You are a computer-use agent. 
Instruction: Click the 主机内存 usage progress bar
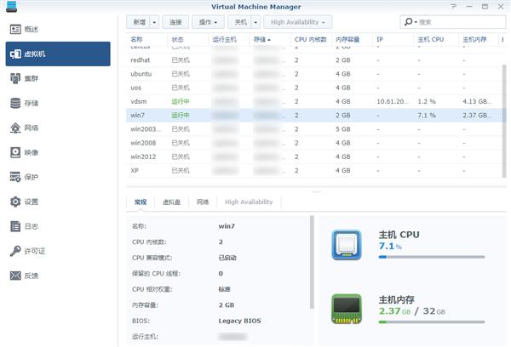pyautogui.click(x=432, y=322)
